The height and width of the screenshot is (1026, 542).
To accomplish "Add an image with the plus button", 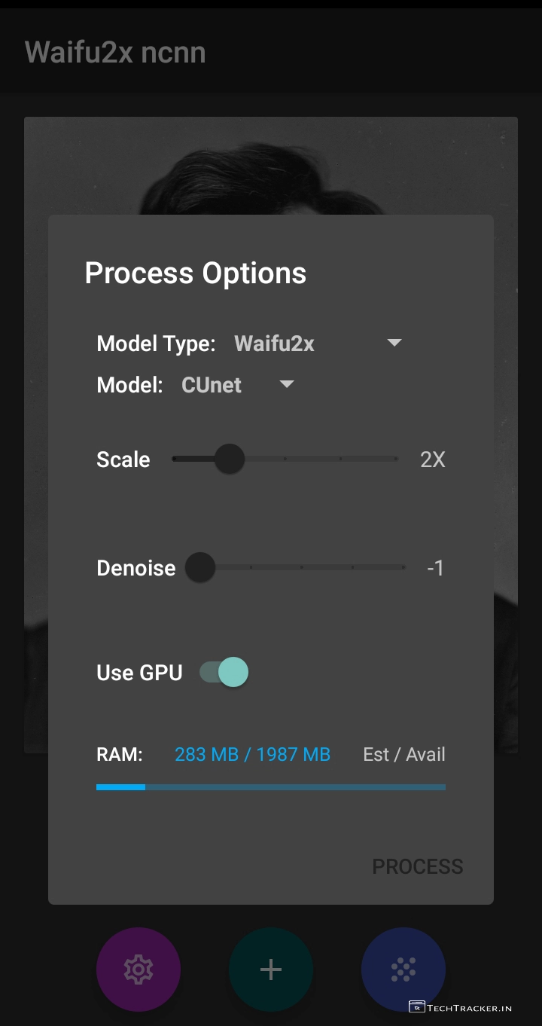I will point(271,969).
